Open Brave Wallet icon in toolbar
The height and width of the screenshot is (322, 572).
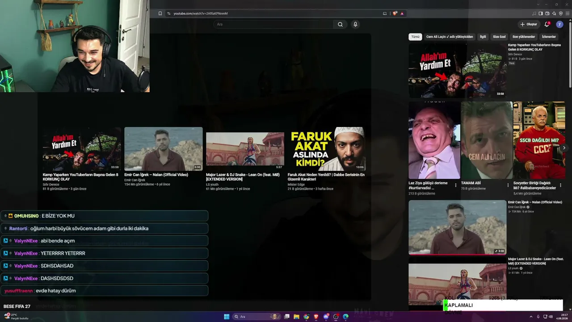point(547,13)
